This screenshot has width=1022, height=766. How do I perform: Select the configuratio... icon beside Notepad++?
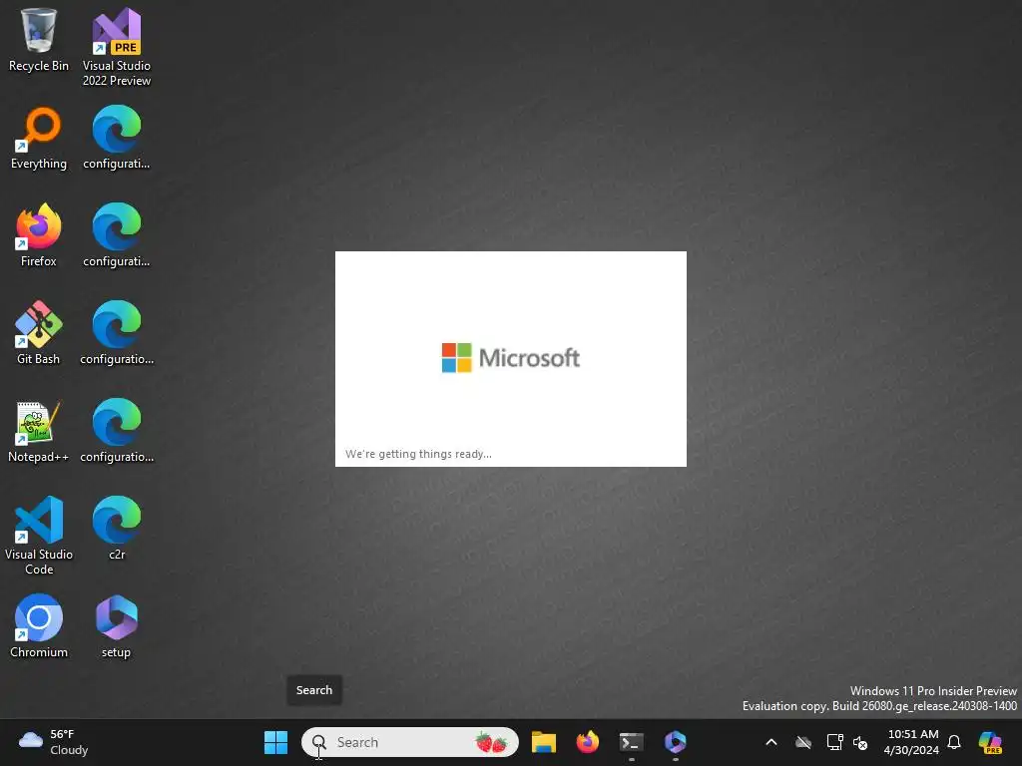tap(117, 431)
